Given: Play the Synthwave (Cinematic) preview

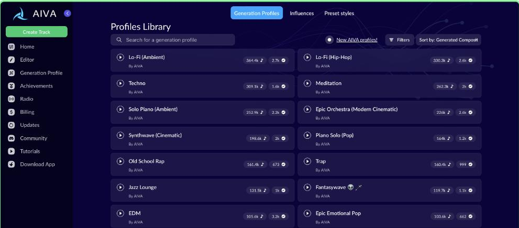Looking at the screenshot, I should click(x=120, y=135).
